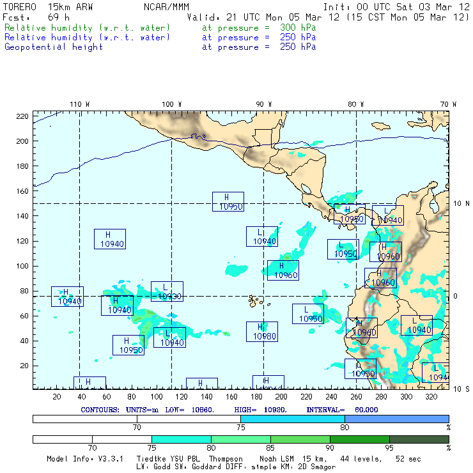Click the 'L 10930' low height label
Screen dimensions: 473x473
click(x=167, y=291)
